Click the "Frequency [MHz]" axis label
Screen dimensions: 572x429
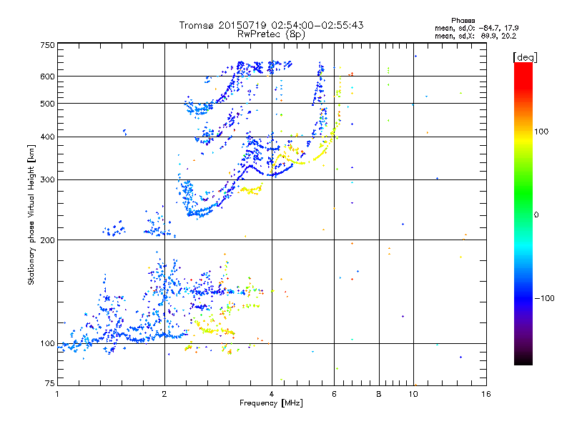(271, 403)
